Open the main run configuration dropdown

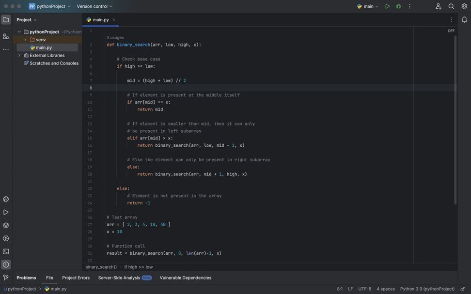[367, 6]
